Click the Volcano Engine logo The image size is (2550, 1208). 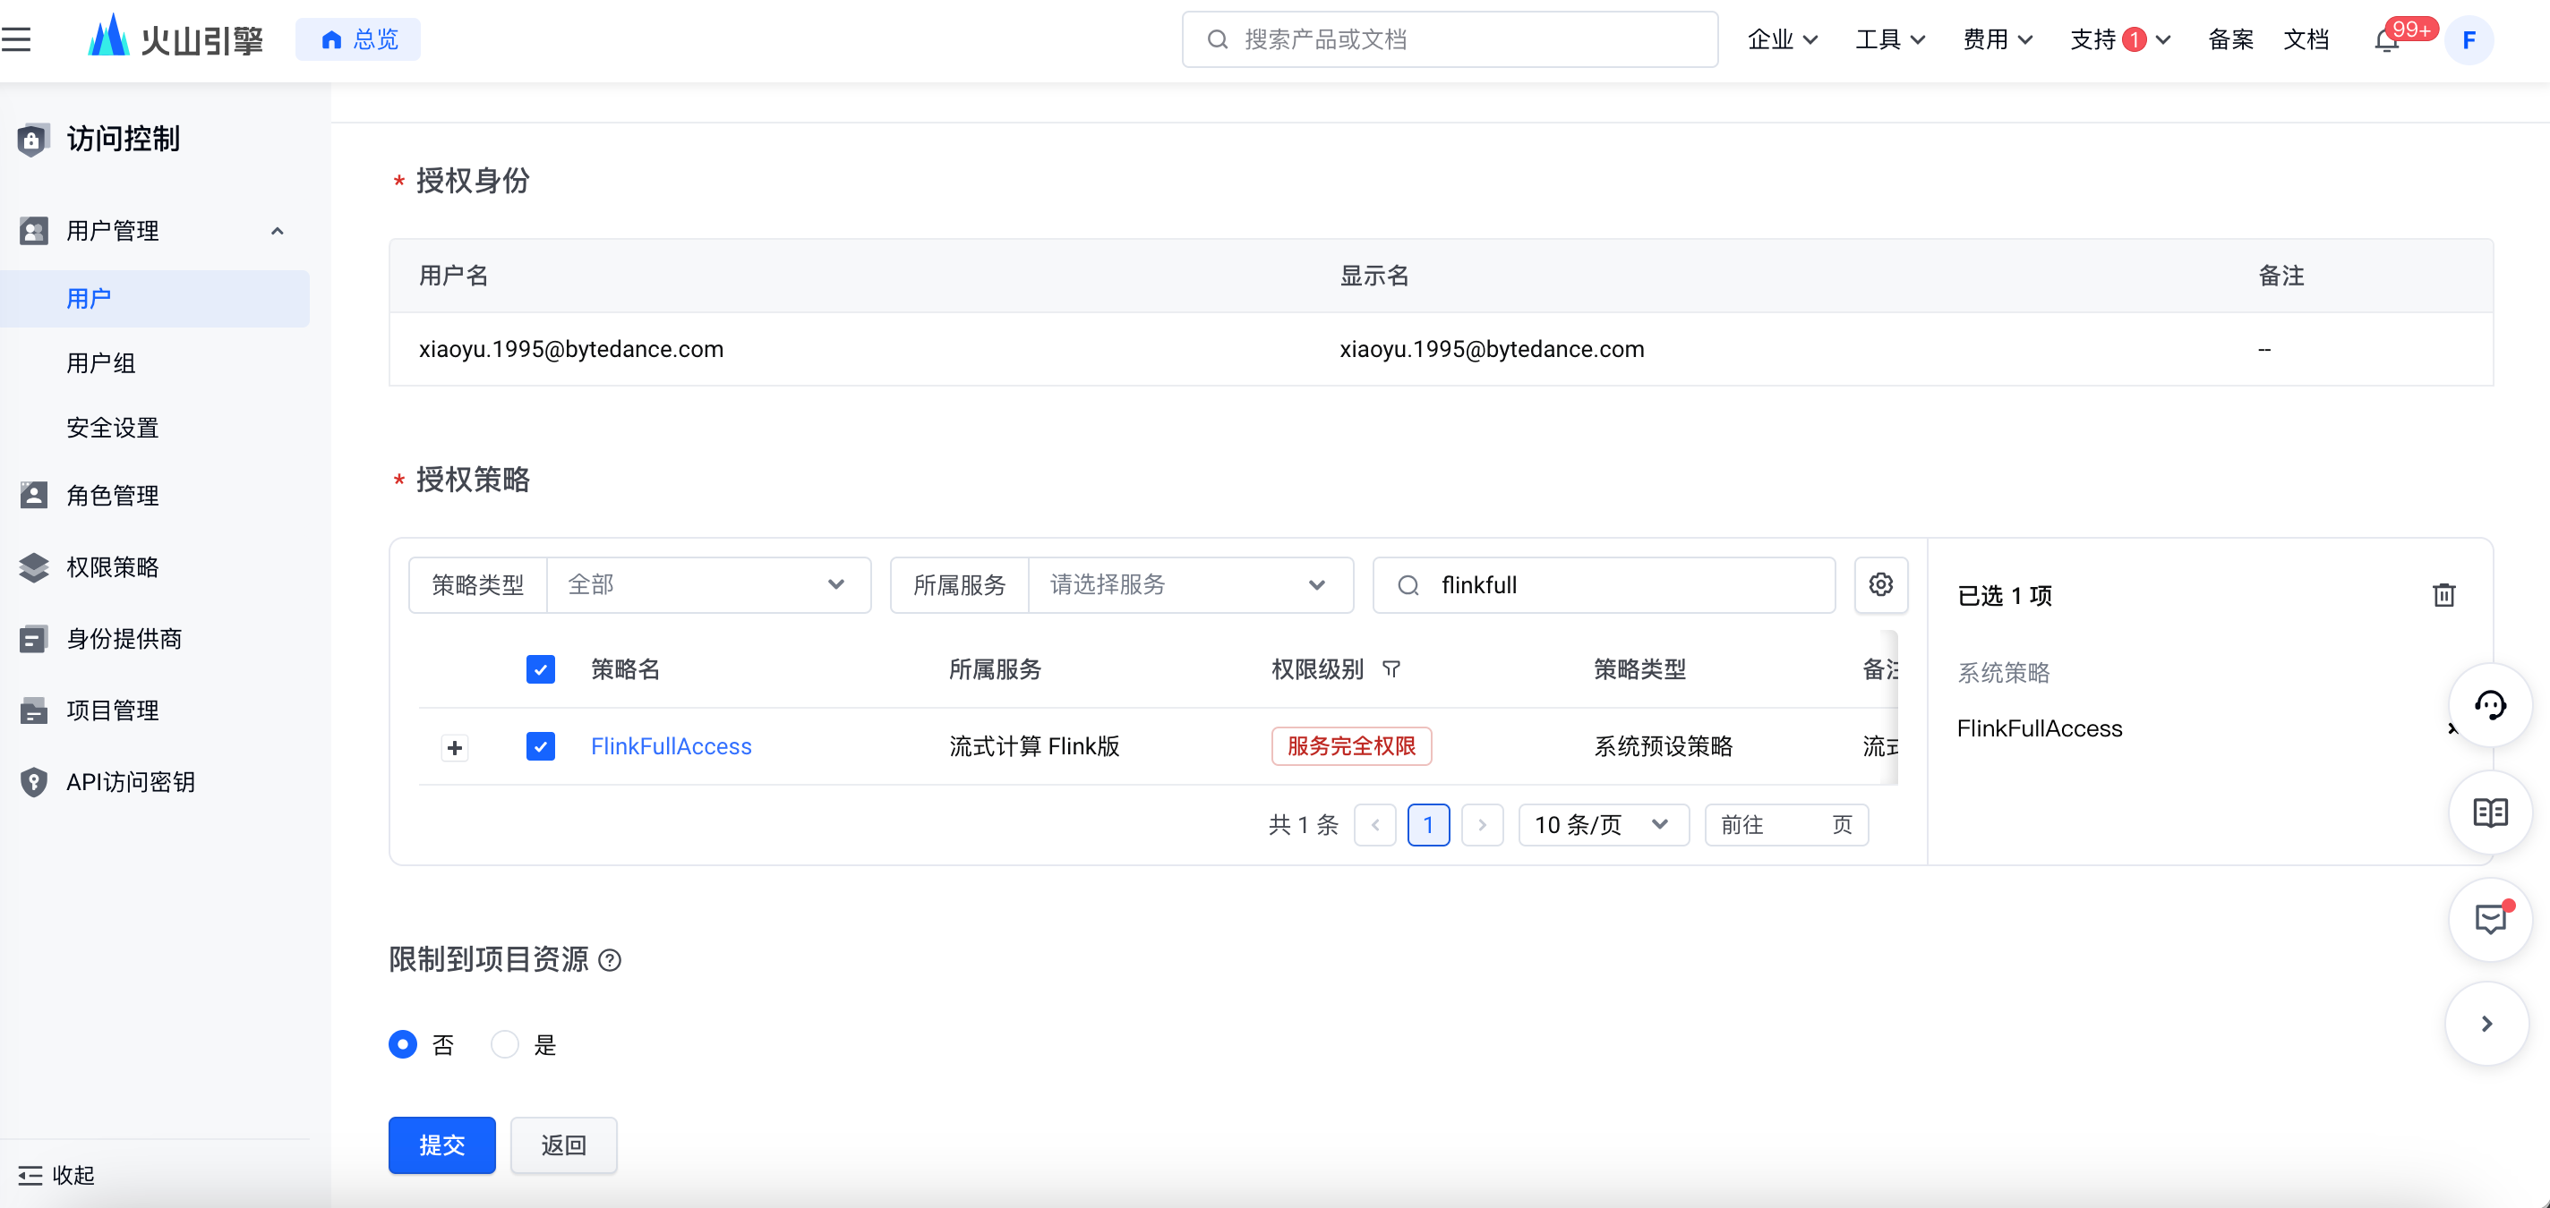click(x=175, y=38)
